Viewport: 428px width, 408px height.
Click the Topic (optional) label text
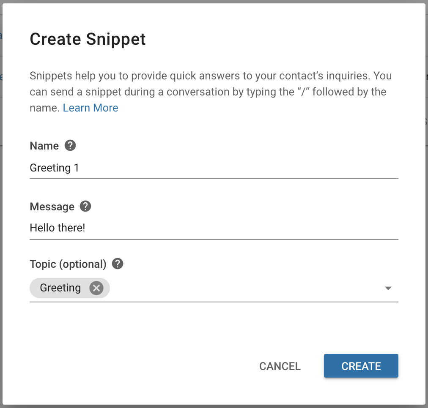pyautogui.click(x=68, y=264)
